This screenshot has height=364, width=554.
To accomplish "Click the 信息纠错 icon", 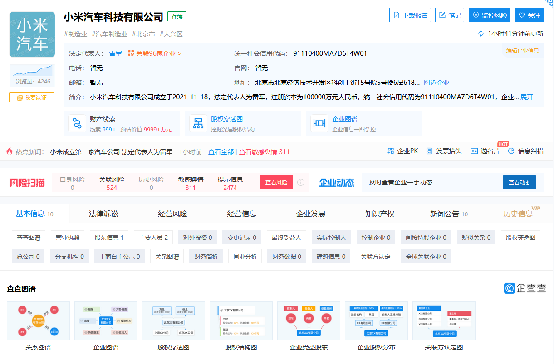I will pyautogui.click(x=511, y=151).
